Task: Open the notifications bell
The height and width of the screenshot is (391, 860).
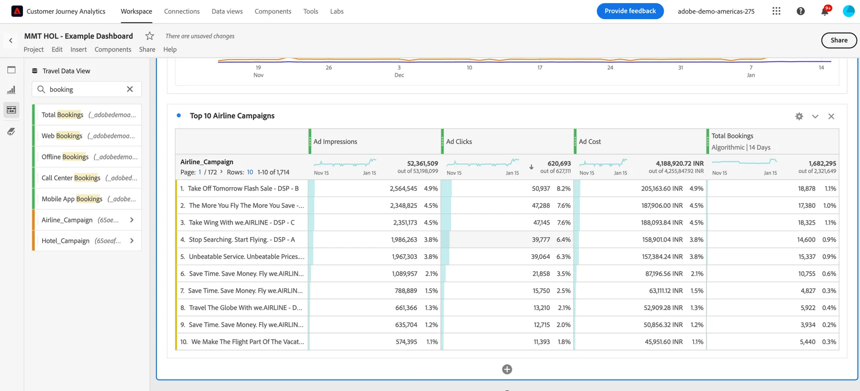Action: [824, 11]
